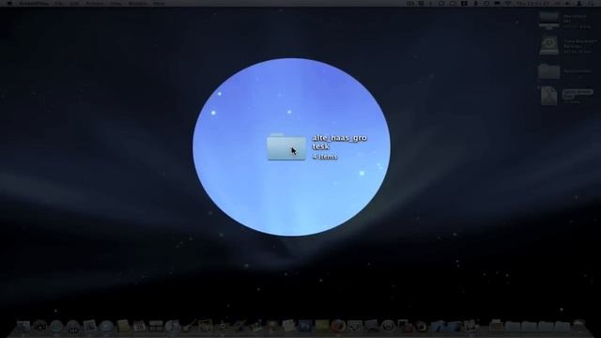601x338 pixels.
Task: Select the highlighted alfe_haas_grotesk folder icon
Action: pyautogui.click(x=286, y=146)
